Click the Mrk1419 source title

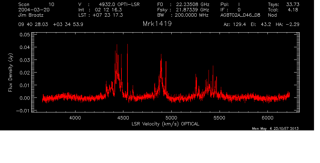157,24
